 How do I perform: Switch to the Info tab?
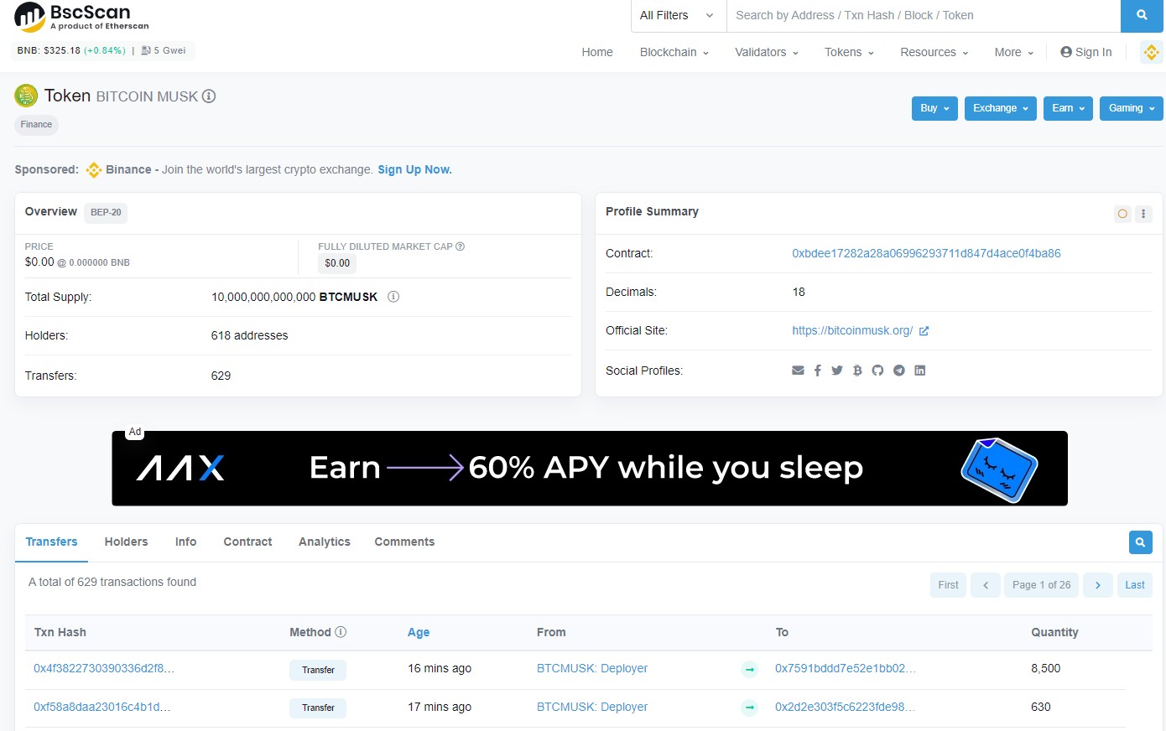click(x=185, y=542)
